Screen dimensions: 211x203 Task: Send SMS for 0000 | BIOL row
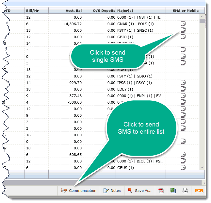(183, 161)
